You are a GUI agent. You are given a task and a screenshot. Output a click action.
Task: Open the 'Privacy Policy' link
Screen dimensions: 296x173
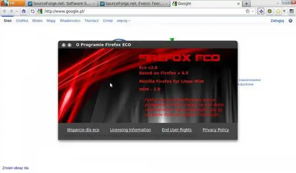(x=216, y=130)
